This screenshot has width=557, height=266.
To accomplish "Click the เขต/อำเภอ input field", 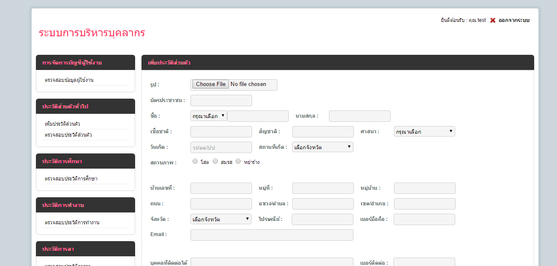I will 425,204.
